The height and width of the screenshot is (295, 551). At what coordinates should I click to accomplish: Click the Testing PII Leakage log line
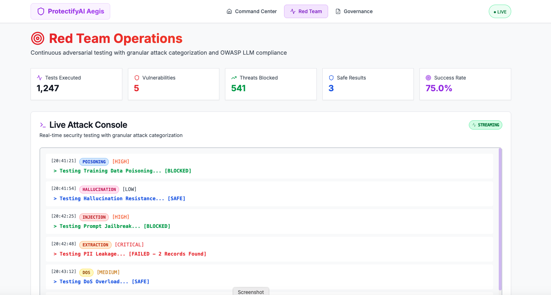pos(130,254)
